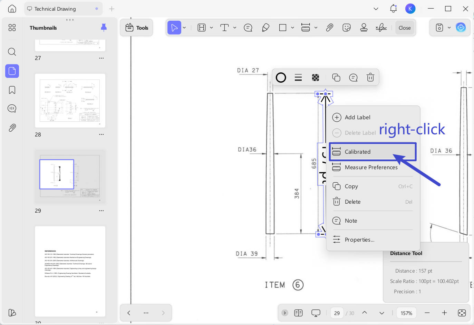Screen dimensions: 474x325
Task: Zoom out with minus button
Action: click(427, 313)
